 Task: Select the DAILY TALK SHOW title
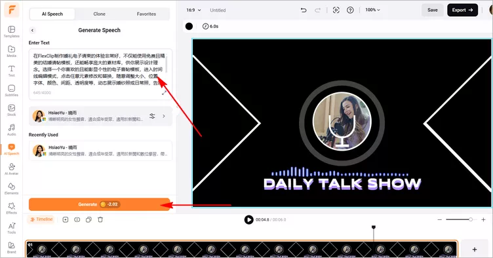tap(342, 184)
